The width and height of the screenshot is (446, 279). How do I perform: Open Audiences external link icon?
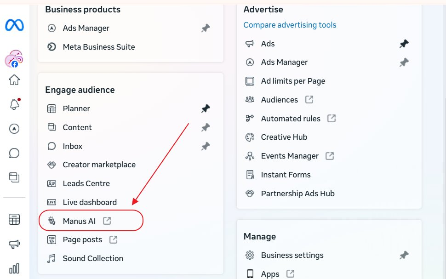(309, 100)
